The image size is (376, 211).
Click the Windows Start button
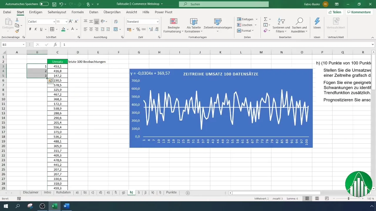pos(6,206)
